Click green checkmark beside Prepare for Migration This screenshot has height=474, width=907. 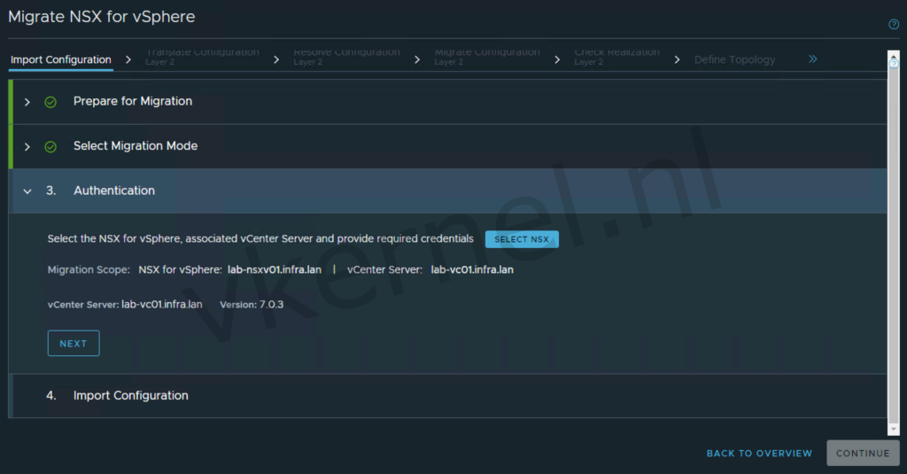point(50,102)
